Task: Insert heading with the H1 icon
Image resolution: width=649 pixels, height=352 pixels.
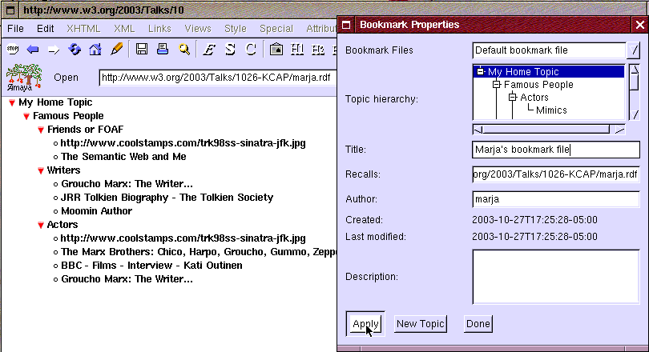Action: tap(297, 50)
